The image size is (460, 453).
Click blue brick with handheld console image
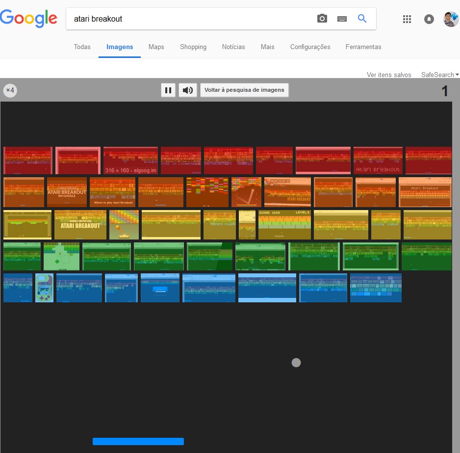pos(44,288)
